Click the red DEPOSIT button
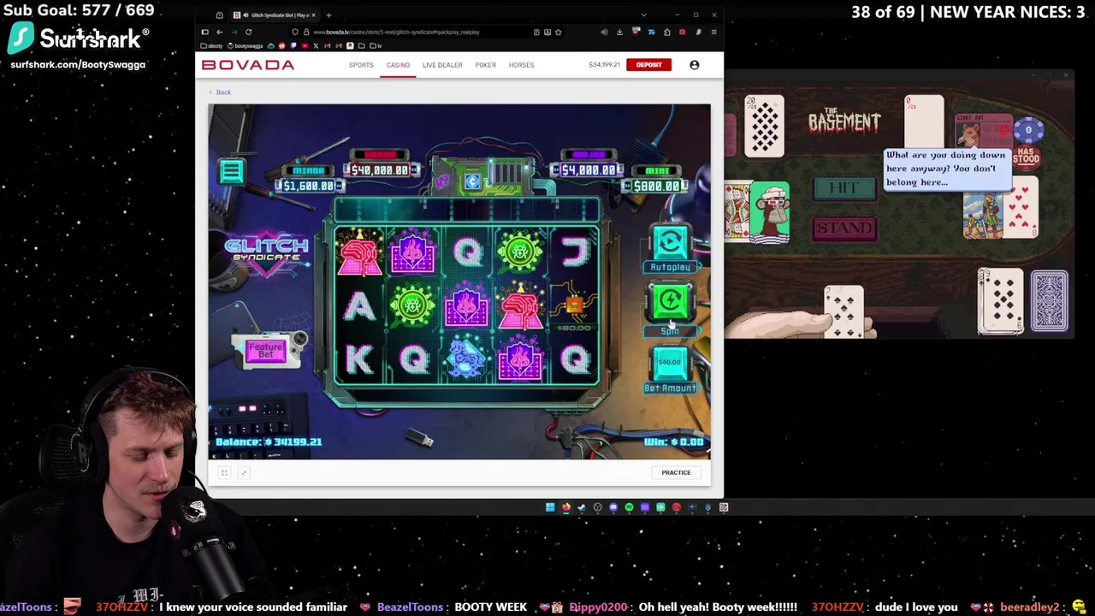The image size is (1095, 616). point(648,65)
